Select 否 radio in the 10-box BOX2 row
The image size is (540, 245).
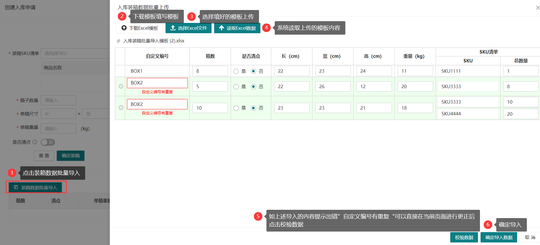click(x=254, y=108)
